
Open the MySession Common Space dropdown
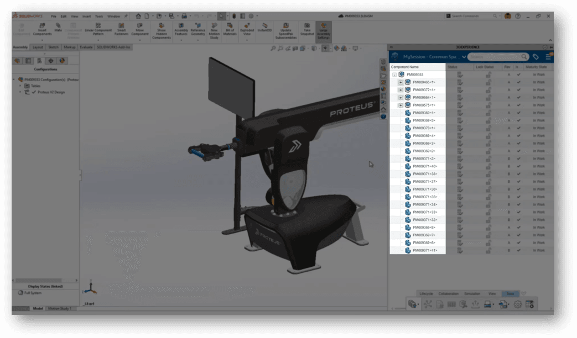pos(464,57)
